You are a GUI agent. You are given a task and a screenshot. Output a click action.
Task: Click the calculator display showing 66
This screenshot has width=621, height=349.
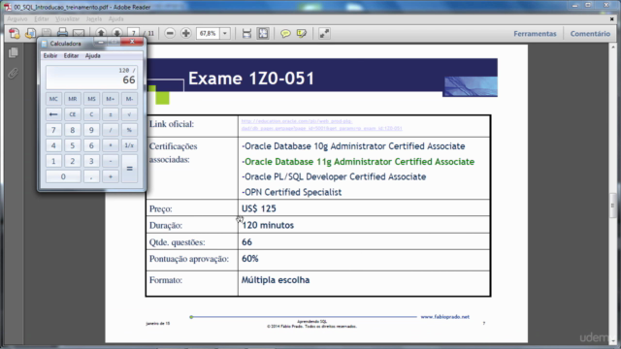[x=91, y=77]
